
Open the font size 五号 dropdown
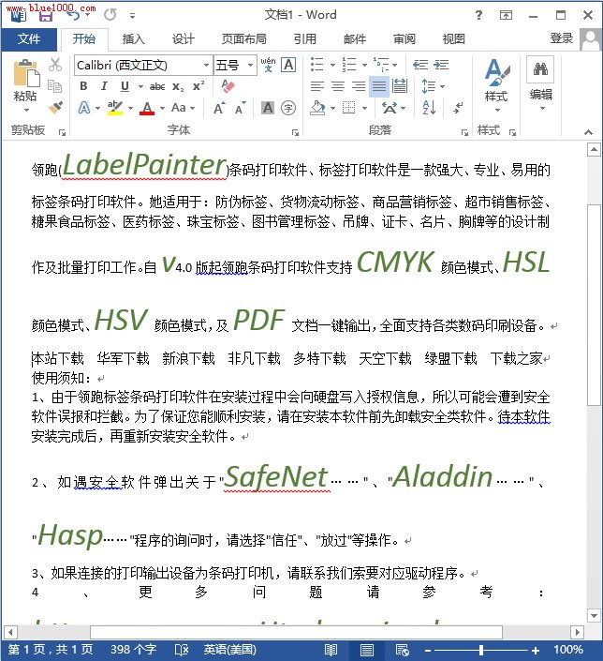coord(251,66)
